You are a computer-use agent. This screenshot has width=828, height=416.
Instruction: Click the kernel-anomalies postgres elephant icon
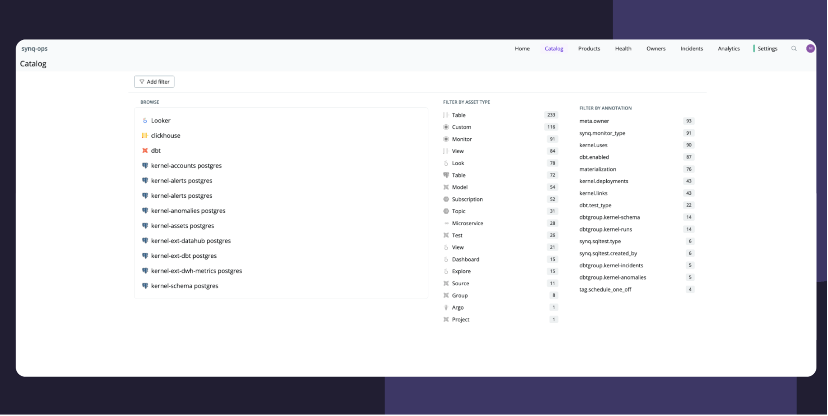tap(145, 211)
